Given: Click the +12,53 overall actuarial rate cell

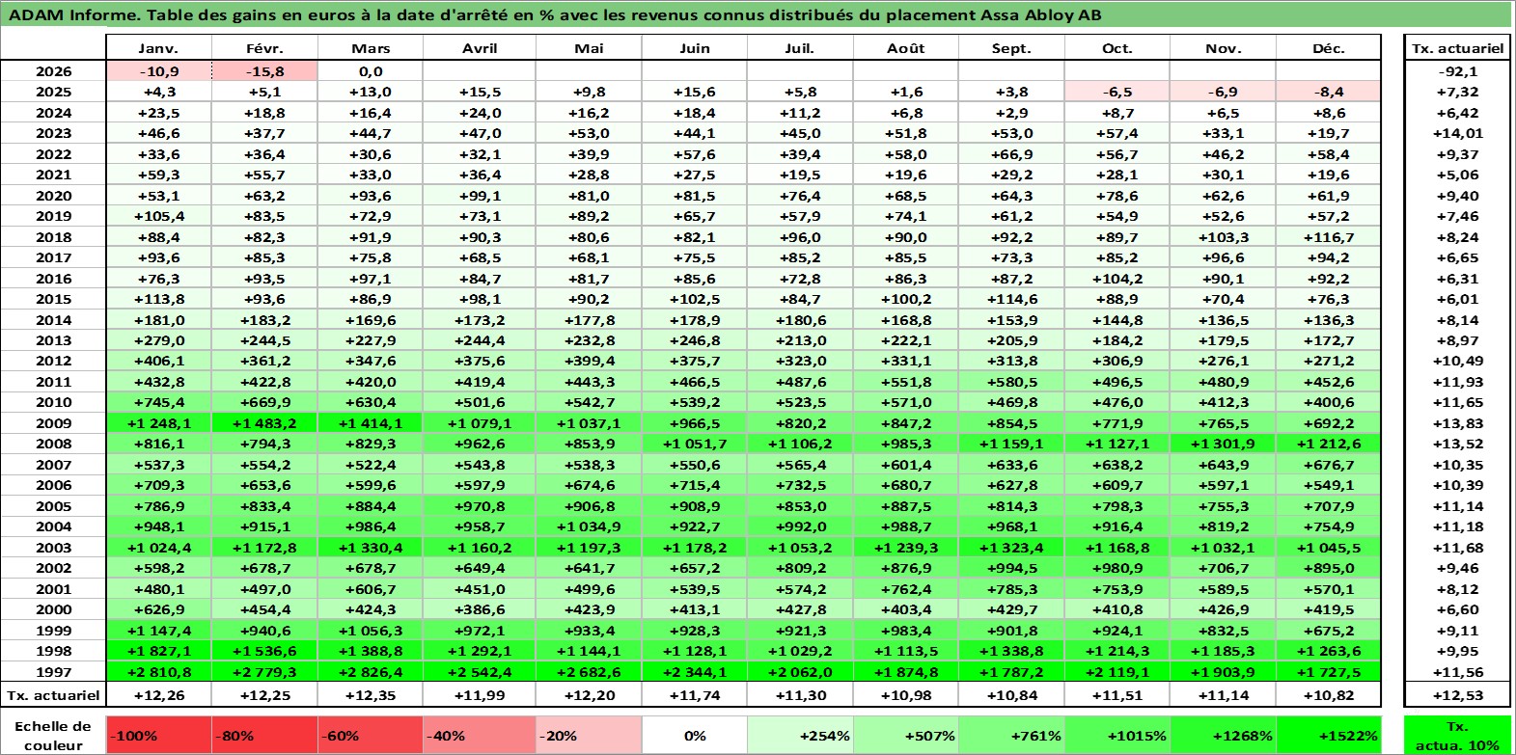Looking at the screenshot, I should [1457, 695].
